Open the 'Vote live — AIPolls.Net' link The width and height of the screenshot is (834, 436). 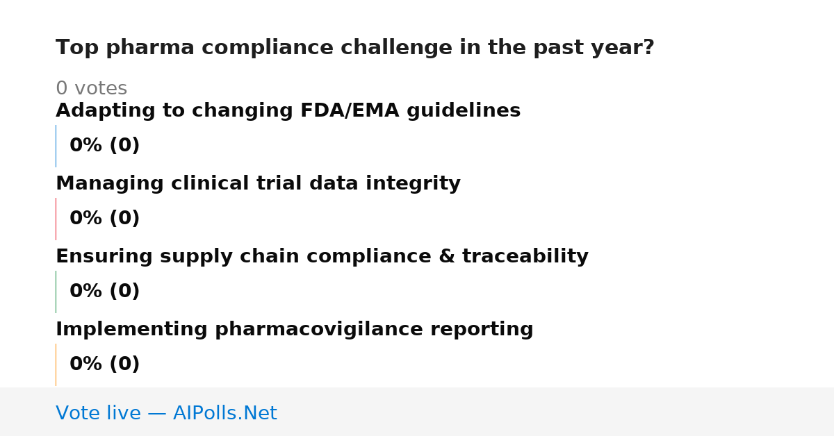coord(166,414)
